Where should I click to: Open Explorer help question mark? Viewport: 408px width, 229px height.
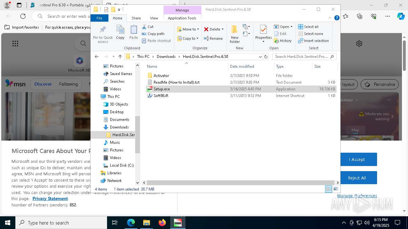pos(337,18)
